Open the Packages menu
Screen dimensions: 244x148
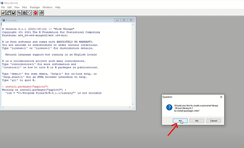[35, 7]
